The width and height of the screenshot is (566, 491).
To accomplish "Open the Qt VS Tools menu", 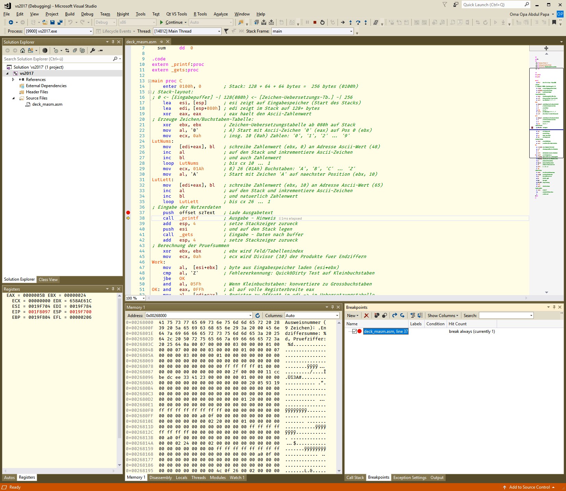I will pyautogui.click(x=177, y=14).
